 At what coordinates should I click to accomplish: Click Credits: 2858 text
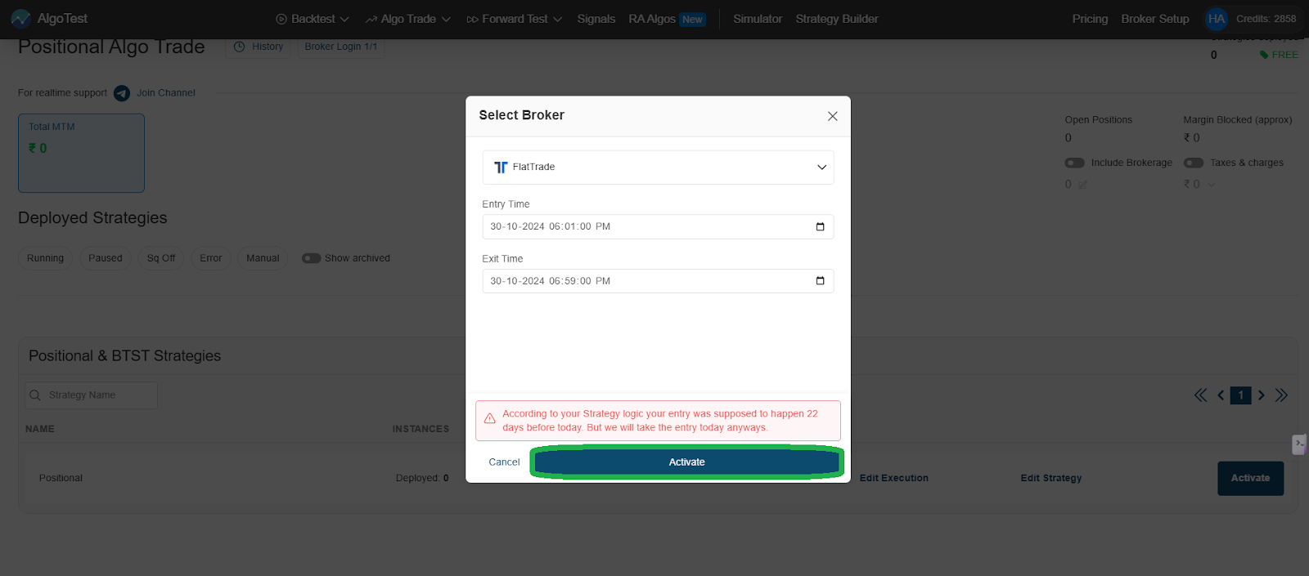click(1266, 19)
